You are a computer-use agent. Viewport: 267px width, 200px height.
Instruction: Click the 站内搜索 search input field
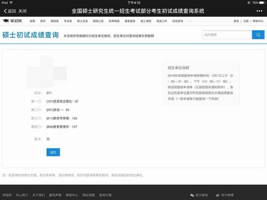(227, 35)
